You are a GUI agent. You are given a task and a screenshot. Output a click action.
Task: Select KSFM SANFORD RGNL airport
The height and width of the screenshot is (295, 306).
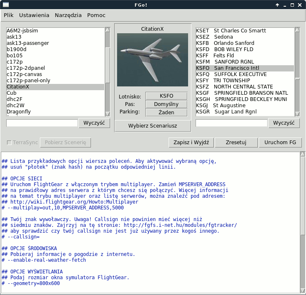[x=245, y=62]
